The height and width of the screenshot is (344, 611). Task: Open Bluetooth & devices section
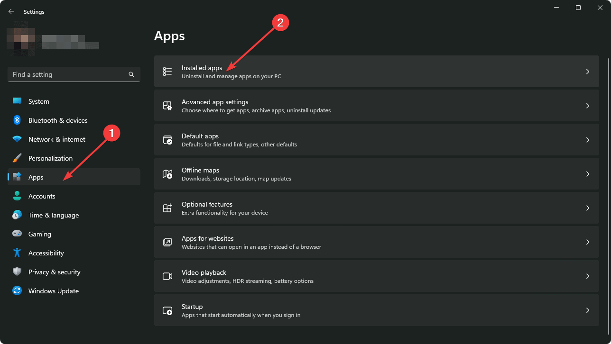74,120
